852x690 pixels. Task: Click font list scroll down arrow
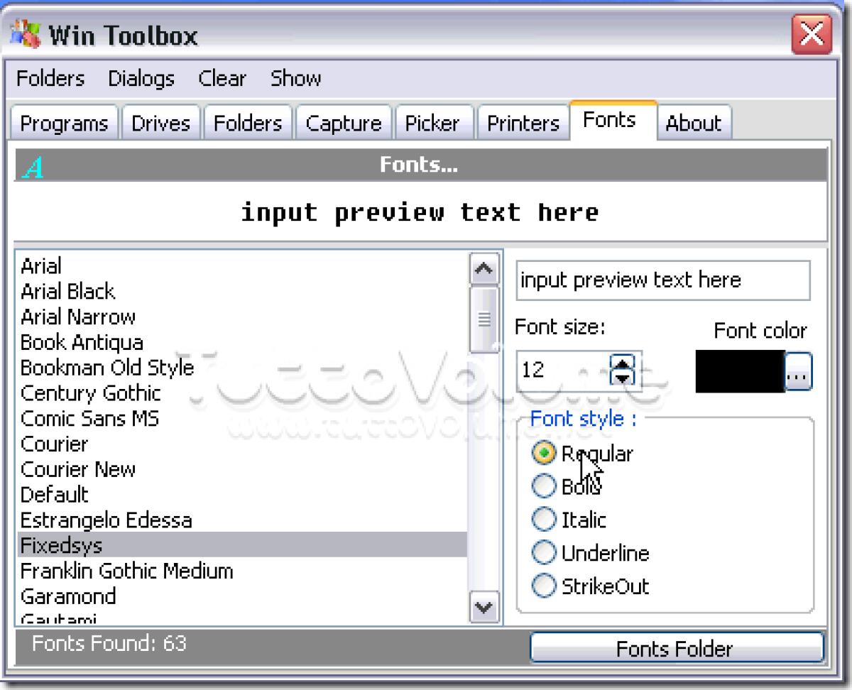point(484,607)
